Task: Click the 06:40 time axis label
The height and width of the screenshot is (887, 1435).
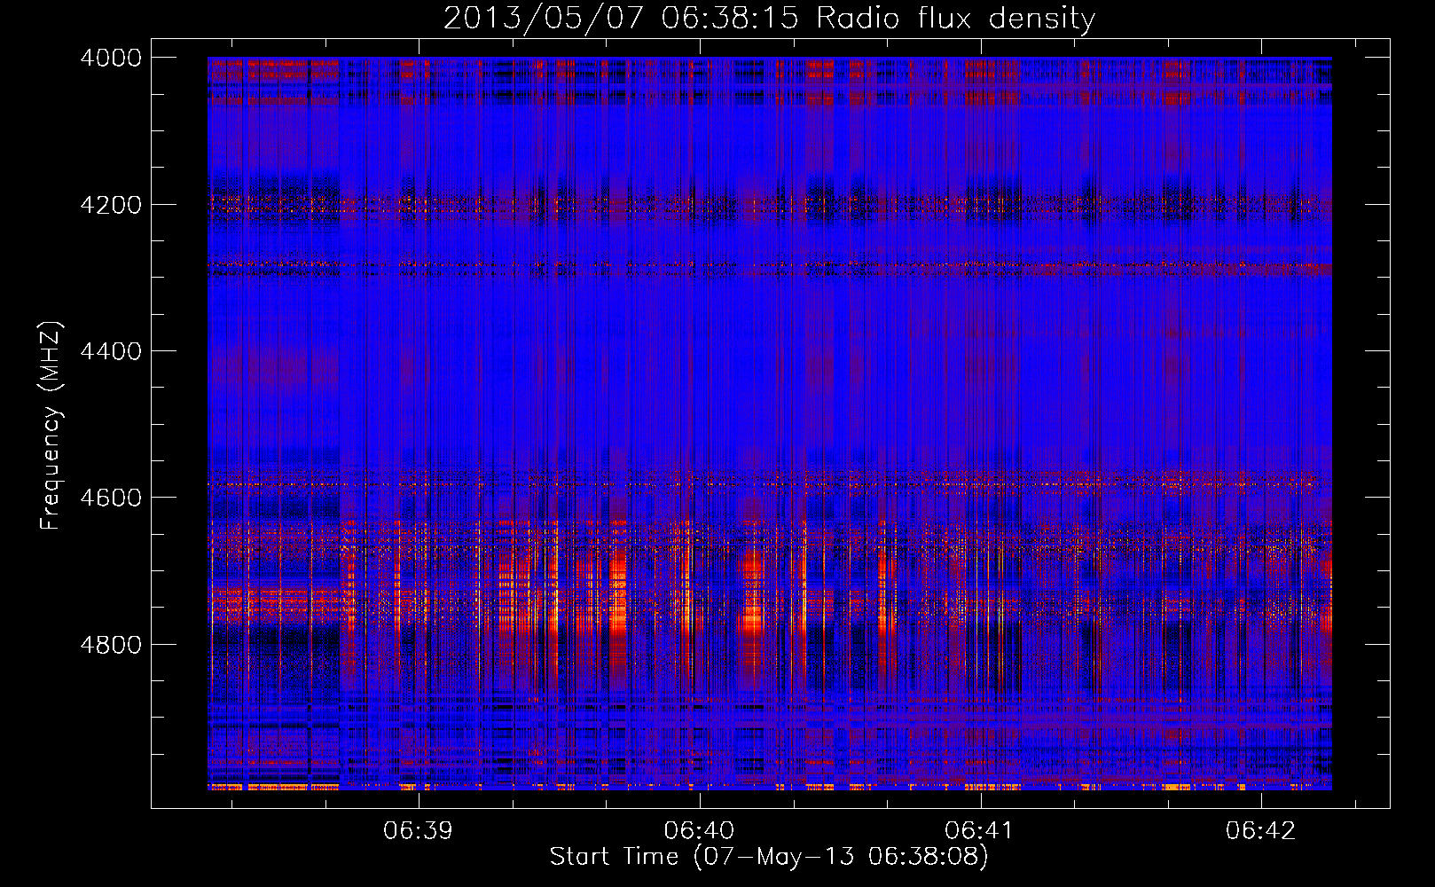Action: (699, 830)
